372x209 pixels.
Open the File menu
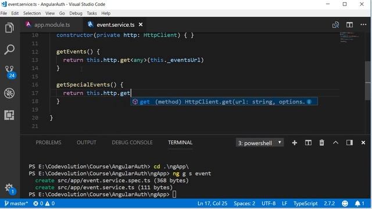point(3,13)
